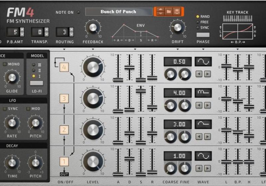The image size is (266, 186).
Task: Select the FREE phase option
Action: (198, 22)
